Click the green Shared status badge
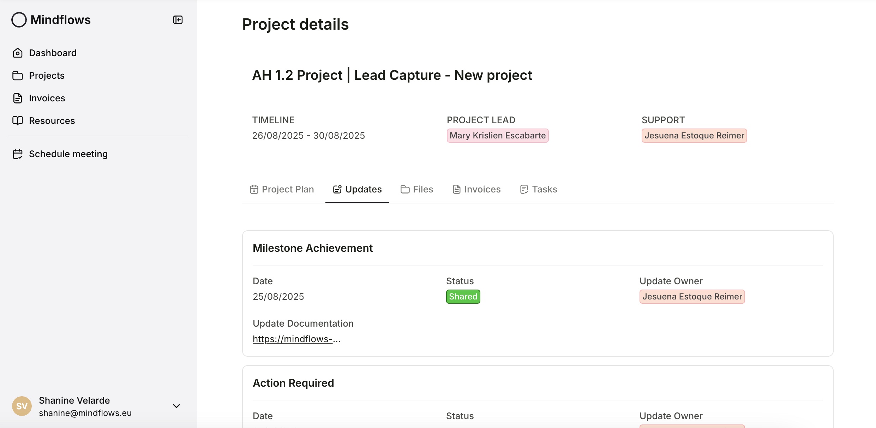 click(x=463, y=296)
